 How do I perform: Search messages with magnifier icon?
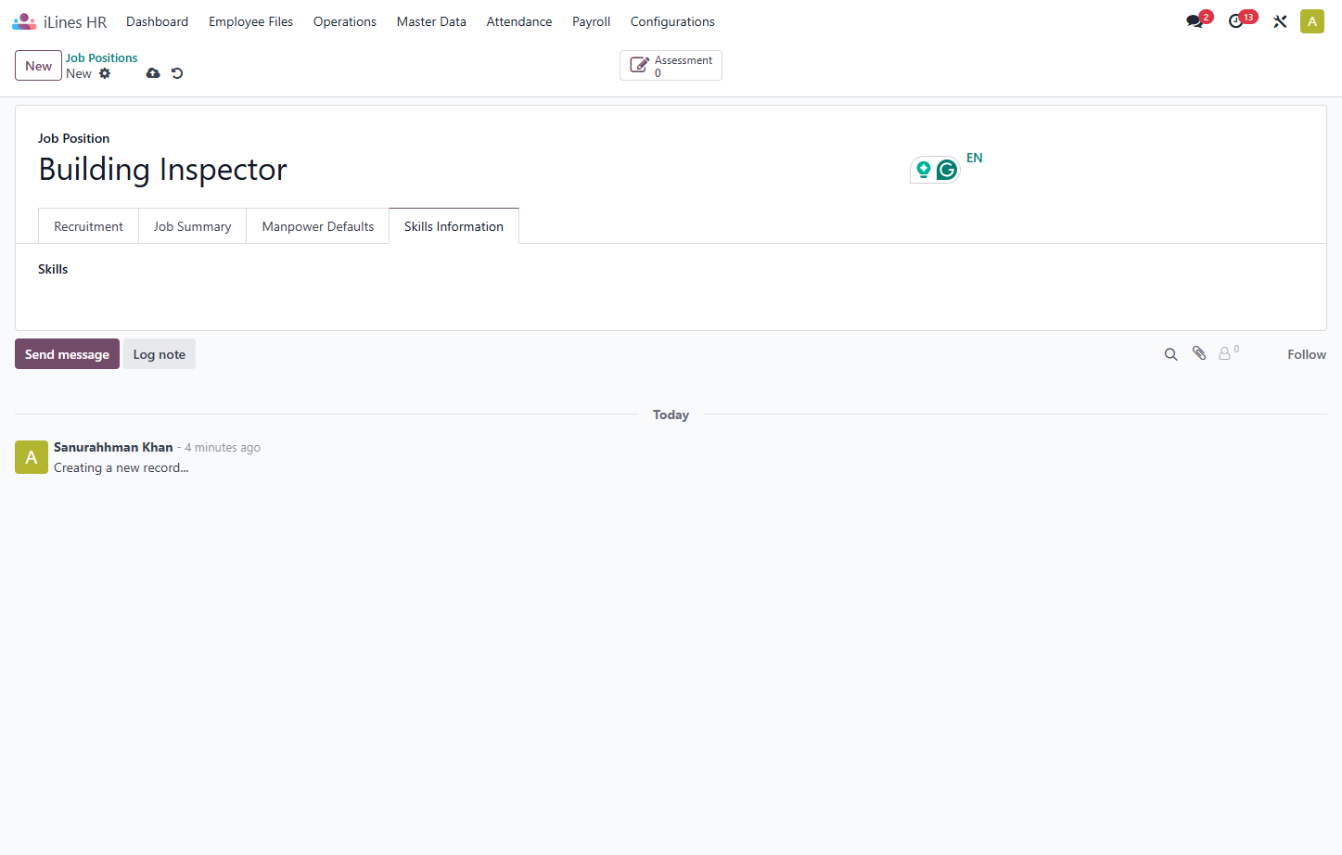pyautogui.click(x=1170, y=354)
